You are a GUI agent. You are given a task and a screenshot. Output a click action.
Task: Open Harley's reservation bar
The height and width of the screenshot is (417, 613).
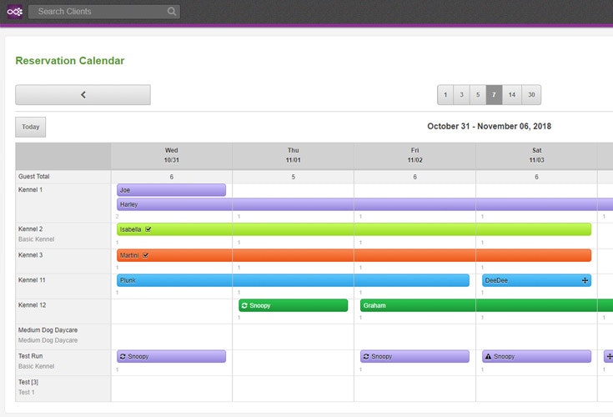click(x=364, y=204)
